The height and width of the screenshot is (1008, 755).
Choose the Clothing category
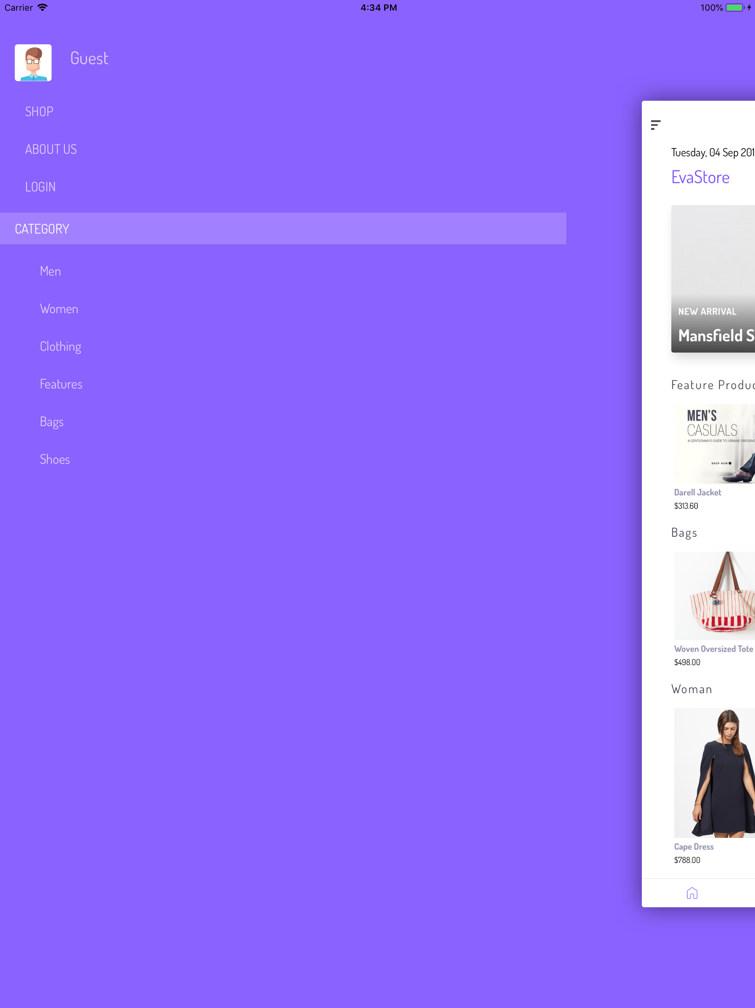tap(60, 347)
